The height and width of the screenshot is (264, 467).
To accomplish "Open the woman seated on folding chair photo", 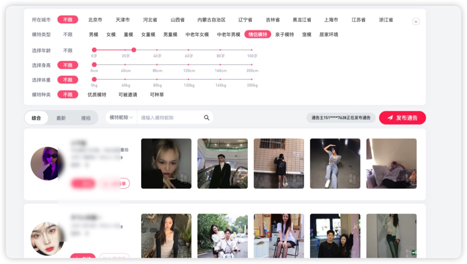I will click(x=279, y=236).
